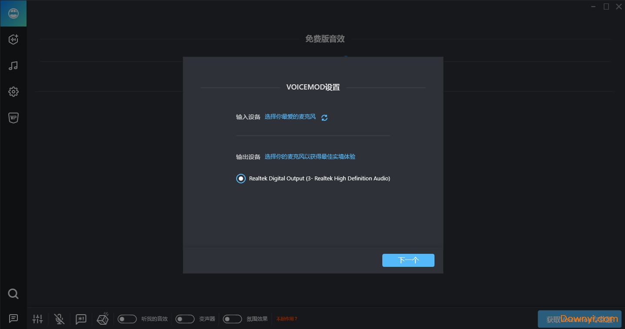Click the random voice dice icon

[103, 319]
